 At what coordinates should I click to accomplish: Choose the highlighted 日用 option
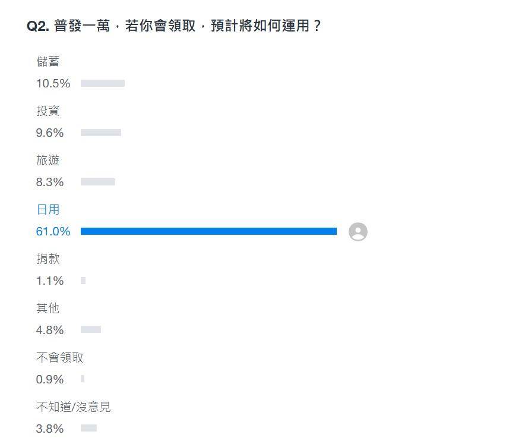point(48,209)
